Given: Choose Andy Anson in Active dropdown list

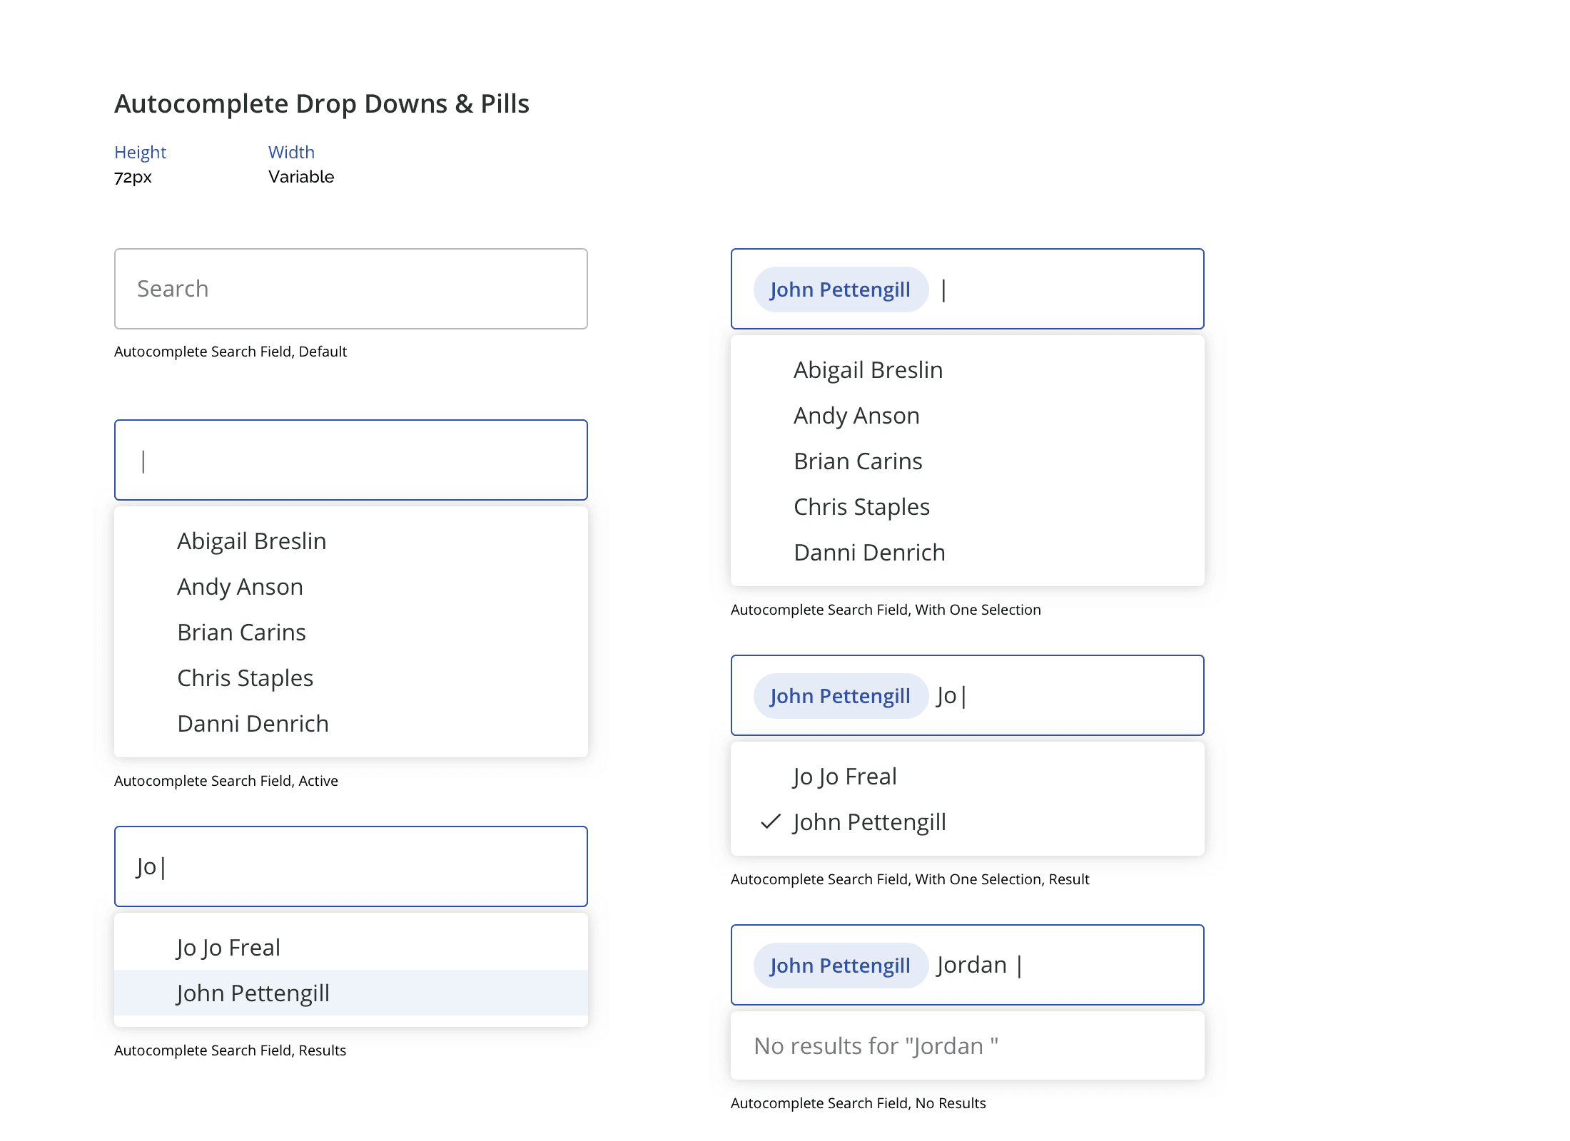Looking at the screenshot, I should [x=240, y=587].
